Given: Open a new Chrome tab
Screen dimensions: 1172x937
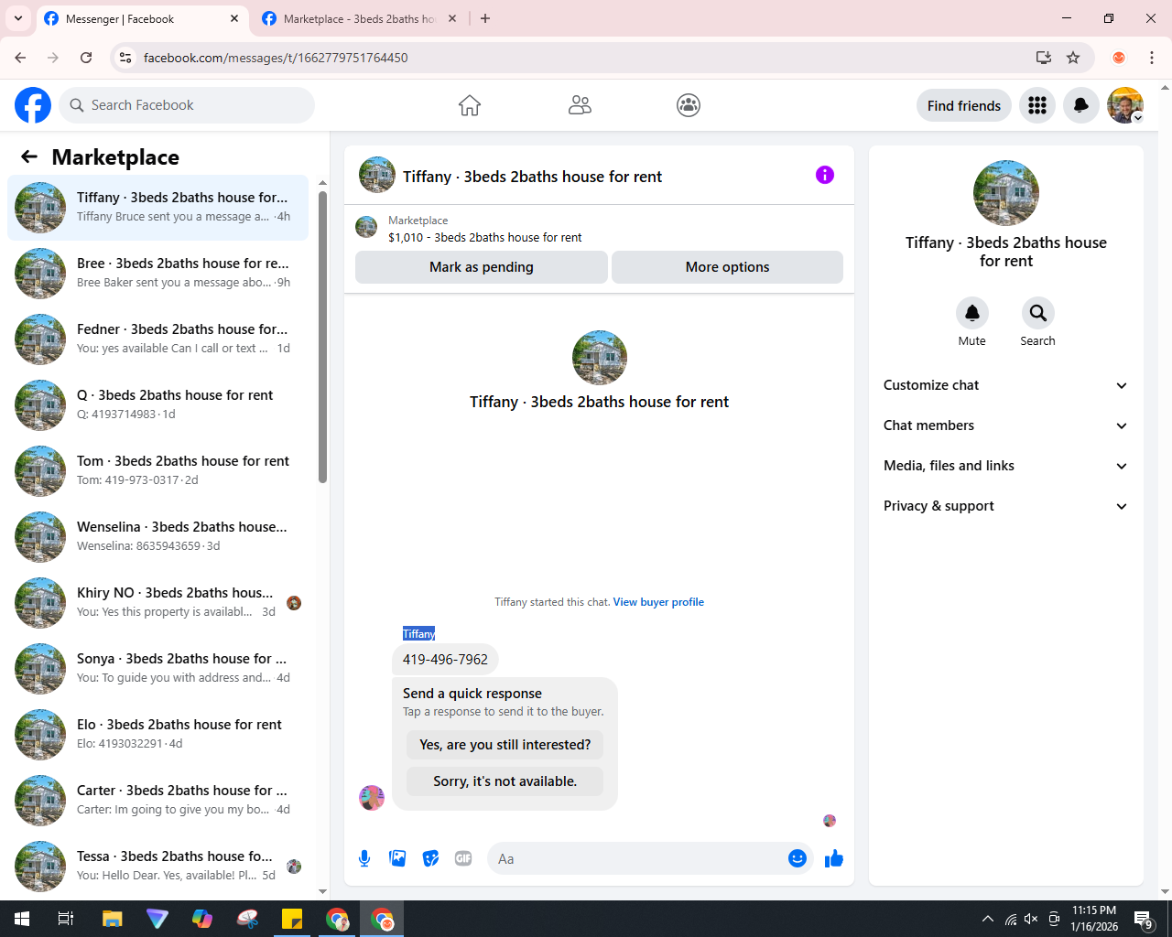Looking at the screenshot, I should 485,18.
